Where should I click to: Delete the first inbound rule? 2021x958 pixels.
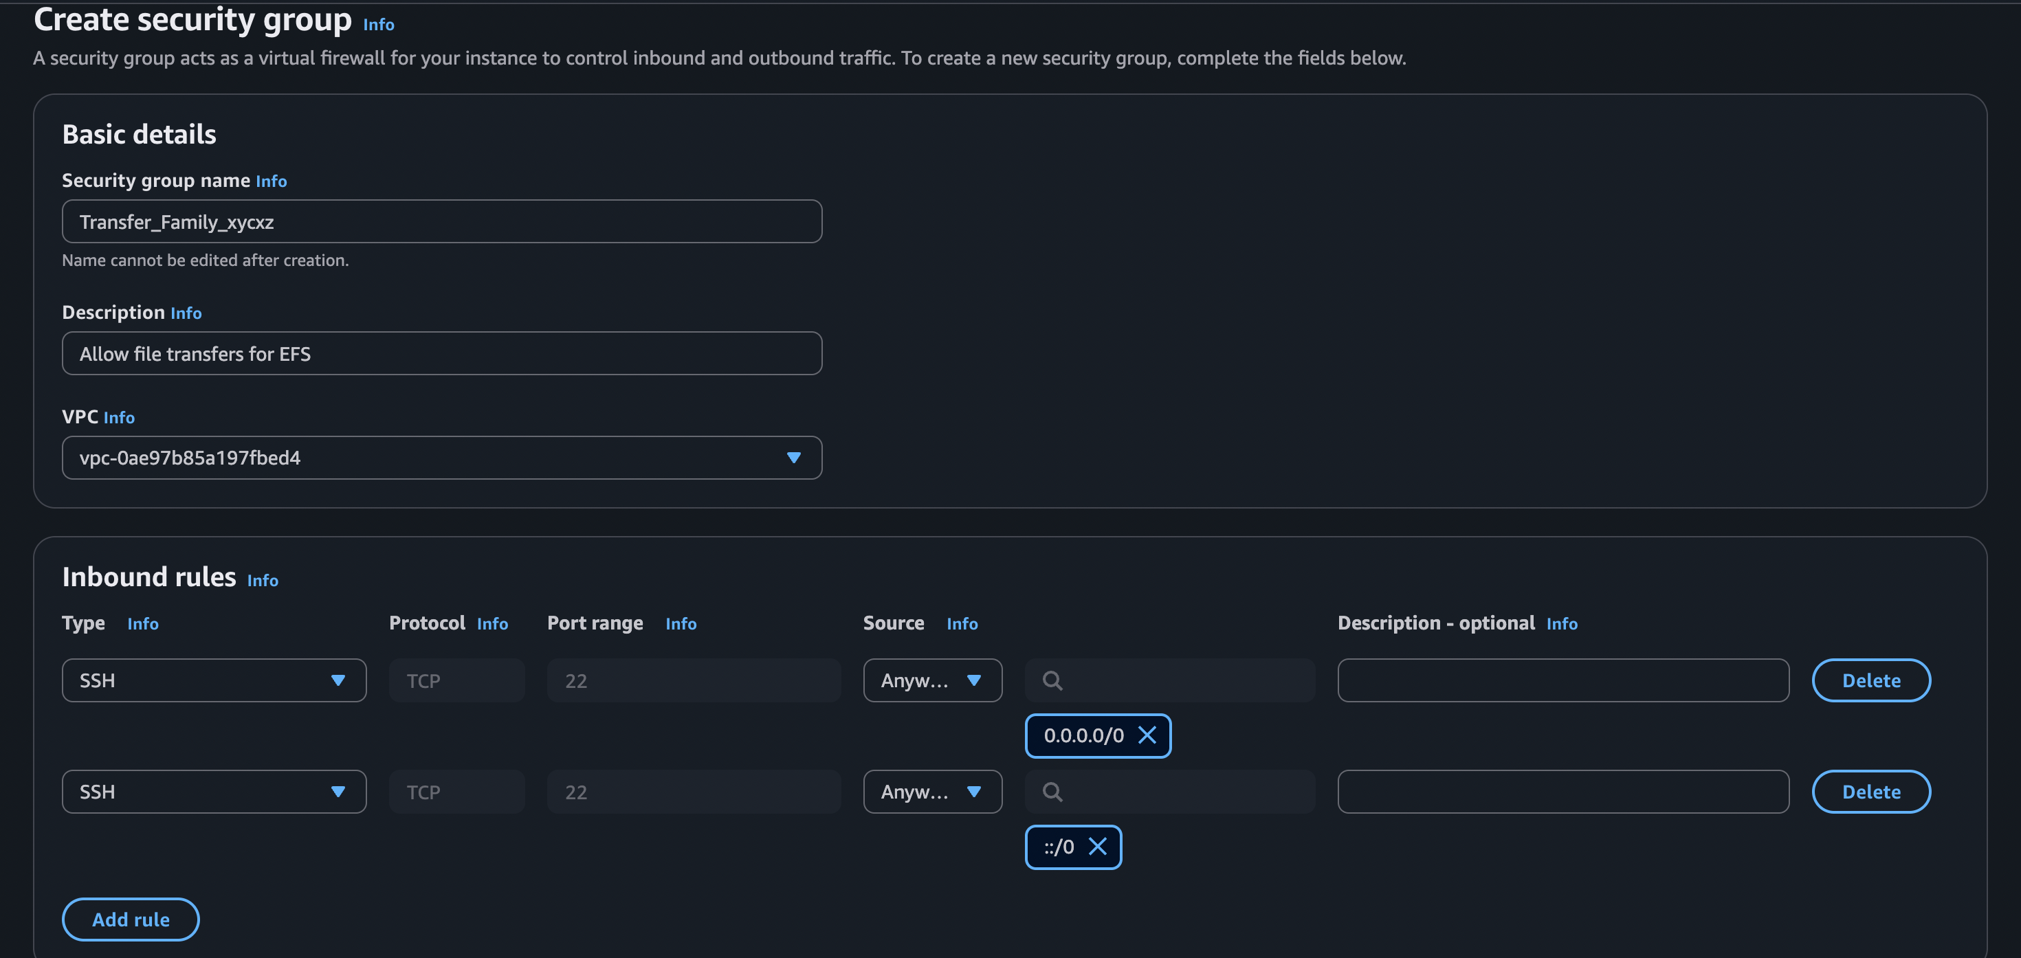[1870, 680]
